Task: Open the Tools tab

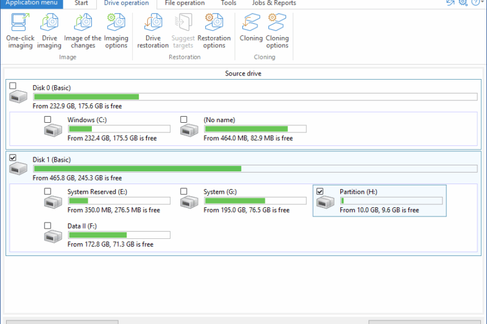Action: click(228, 3)
